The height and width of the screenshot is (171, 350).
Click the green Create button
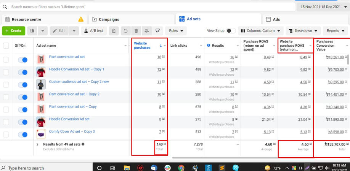13,31
